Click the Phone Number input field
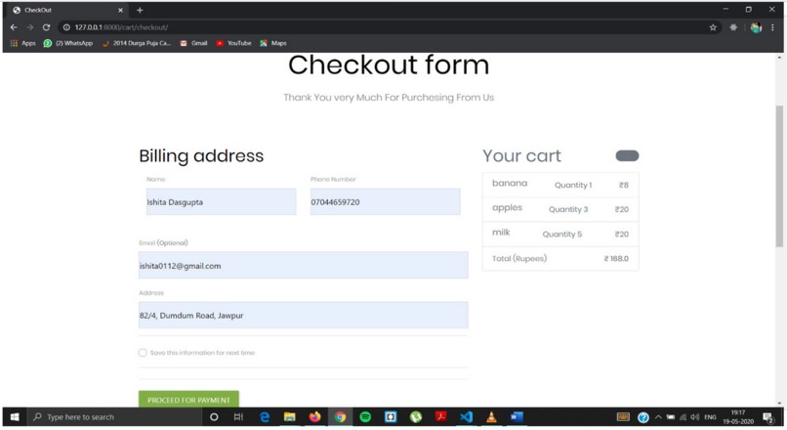 385,202
